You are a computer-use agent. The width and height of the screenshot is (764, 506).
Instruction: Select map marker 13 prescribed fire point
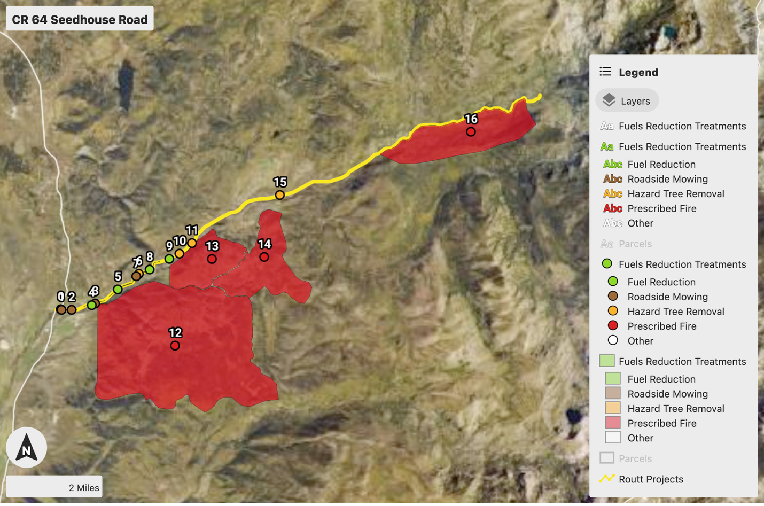click(212, 259)
